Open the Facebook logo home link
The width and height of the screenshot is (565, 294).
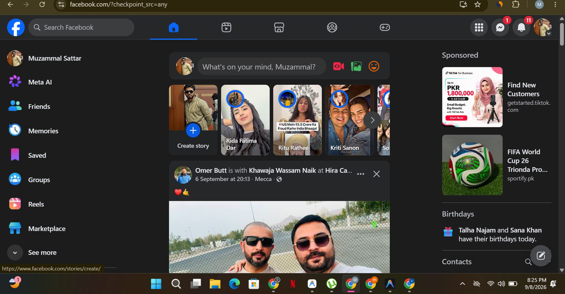16,28
